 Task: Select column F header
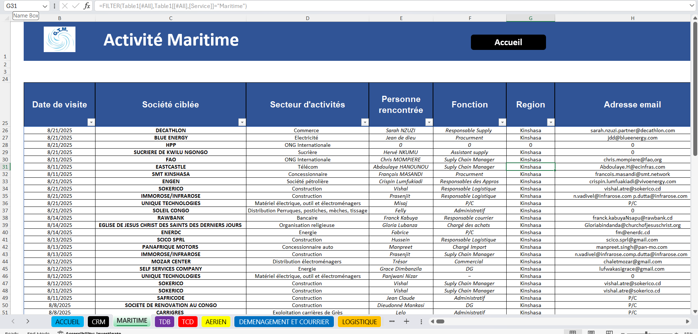[470, 18]
